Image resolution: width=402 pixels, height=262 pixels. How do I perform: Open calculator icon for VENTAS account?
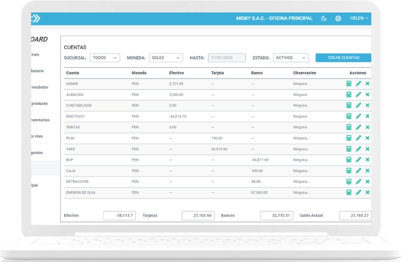pos(348,127)
